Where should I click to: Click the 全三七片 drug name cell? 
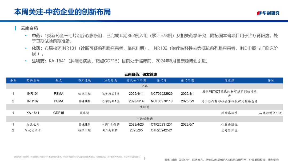tap(33, 125)
